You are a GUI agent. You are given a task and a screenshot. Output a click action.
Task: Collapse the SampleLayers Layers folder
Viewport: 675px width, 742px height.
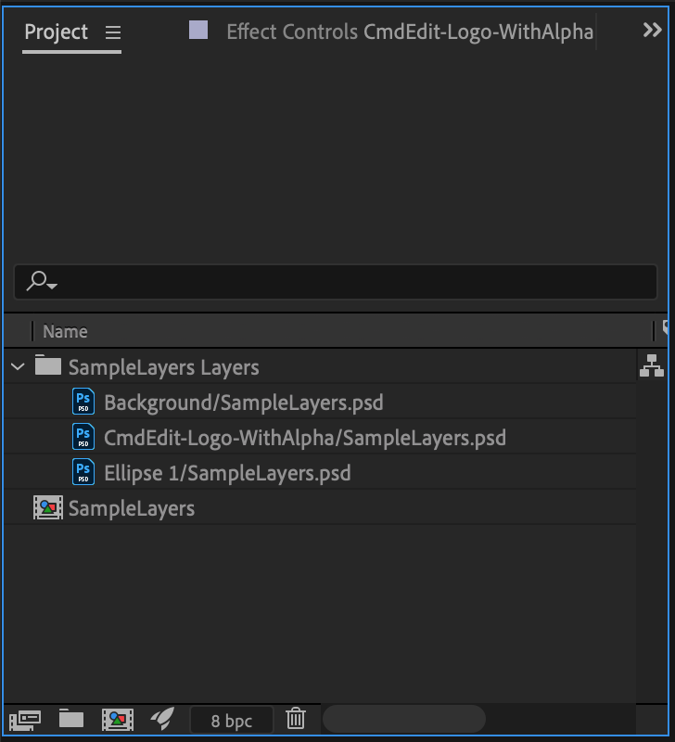pos(18,366)
